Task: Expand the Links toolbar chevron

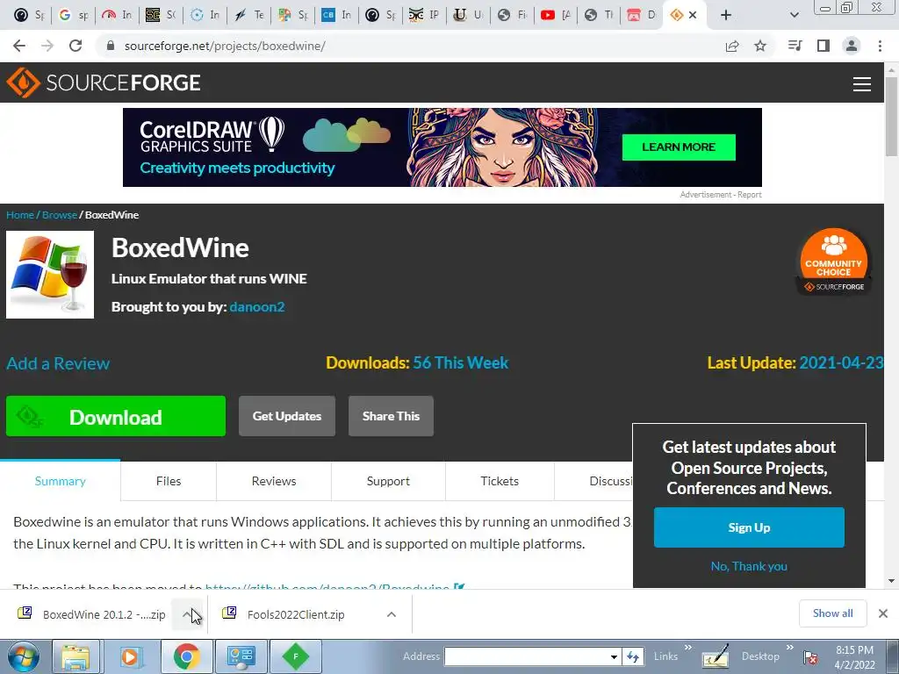Action: click(688, 648)
